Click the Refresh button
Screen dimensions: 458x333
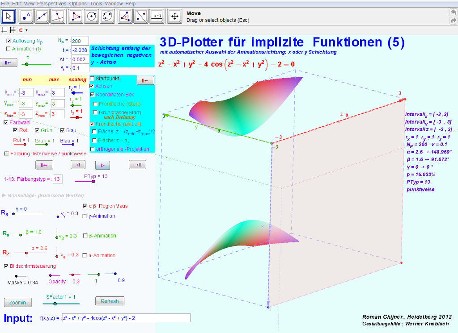110,301
